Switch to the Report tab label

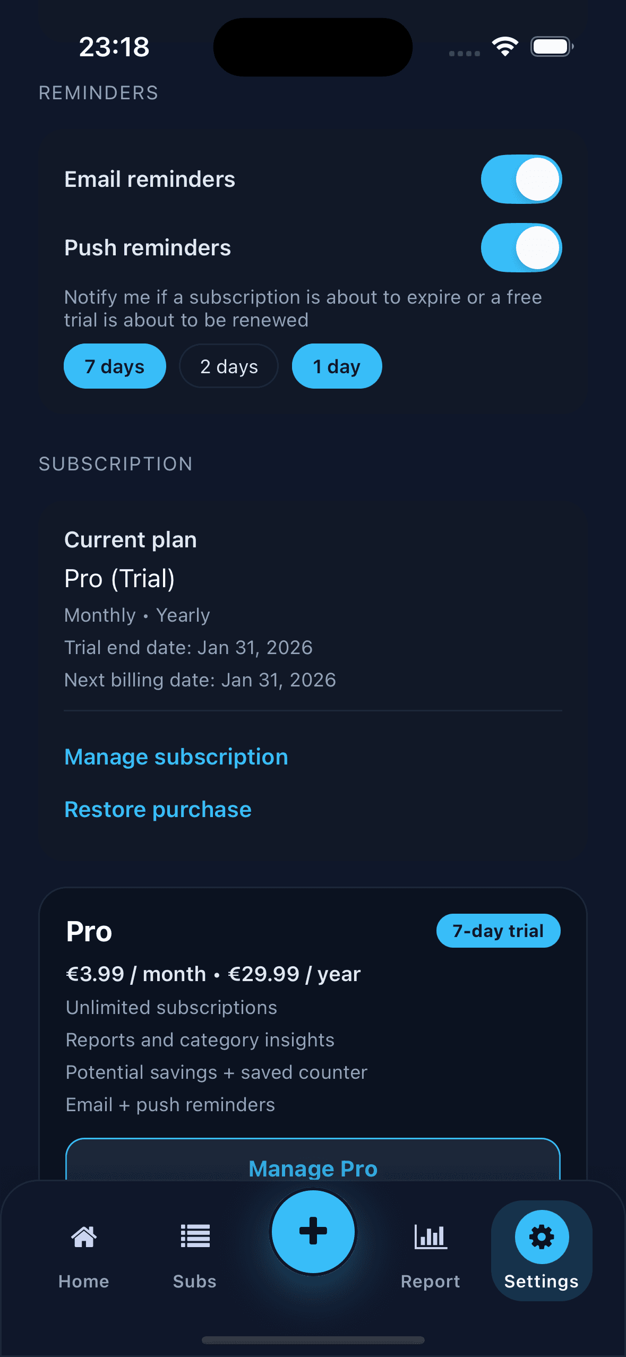pyautogui.click(x=430, y=1282)
